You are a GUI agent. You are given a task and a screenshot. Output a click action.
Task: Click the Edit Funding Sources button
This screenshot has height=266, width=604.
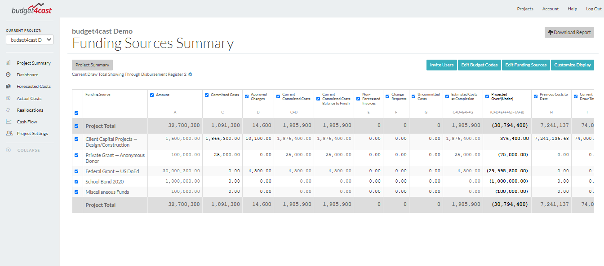[x=526, y=65]
